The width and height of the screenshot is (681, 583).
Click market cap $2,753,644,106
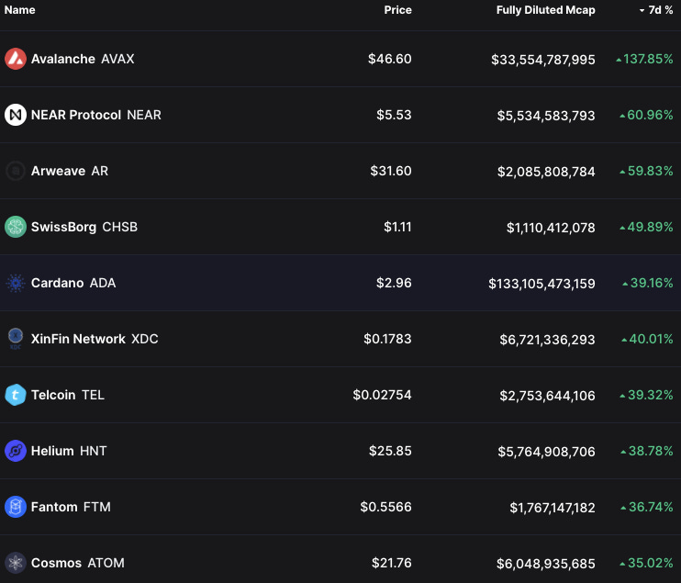pyautogui.click(x=547, y=396)
